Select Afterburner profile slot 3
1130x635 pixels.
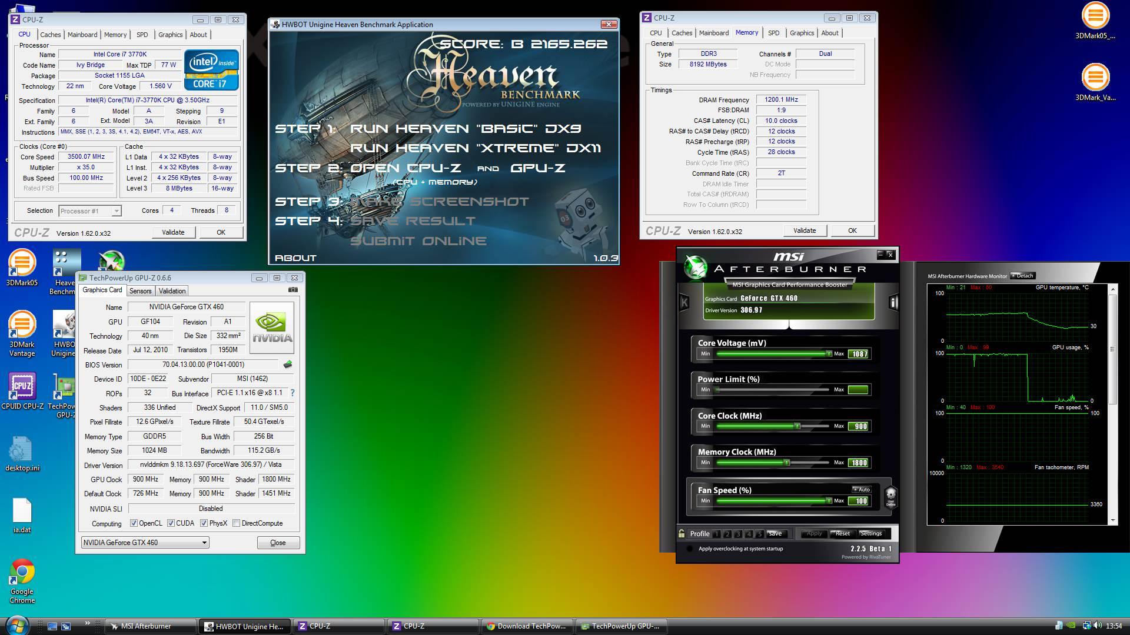click(738, 534)
